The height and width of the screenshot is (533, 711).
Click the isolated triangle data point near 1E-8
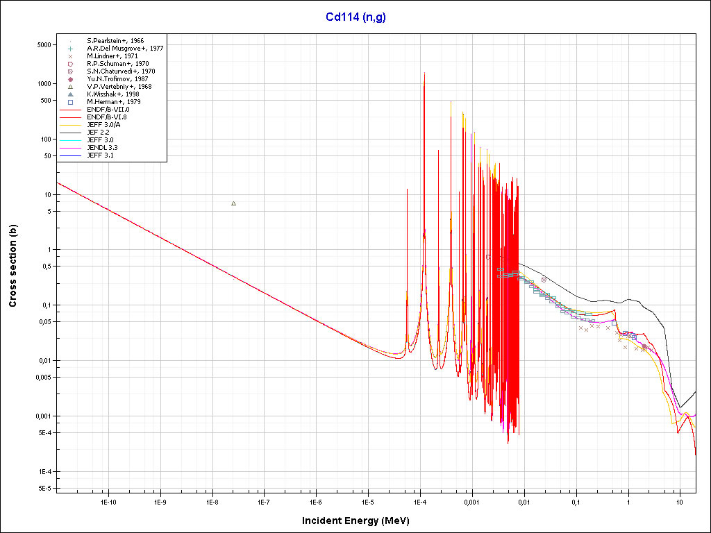(x=233, y=203)
